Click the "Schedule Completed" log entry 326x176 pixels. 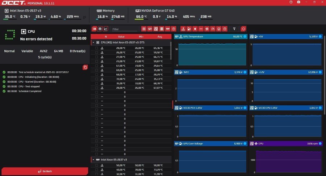point(30,91)
